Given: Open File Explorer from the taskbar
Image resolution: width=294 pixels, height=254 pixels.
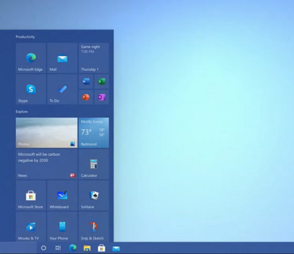Looking at the screenshot, I should pos(87,248).
